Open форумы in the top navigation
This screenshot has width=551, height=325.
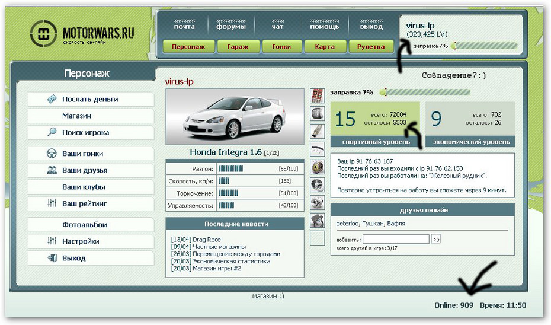(231, 26)
